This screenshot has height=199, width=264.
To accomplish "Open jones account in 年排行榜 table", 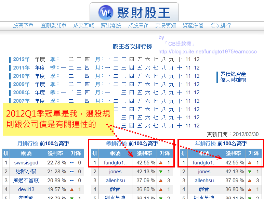I will (x=204, y=172).
